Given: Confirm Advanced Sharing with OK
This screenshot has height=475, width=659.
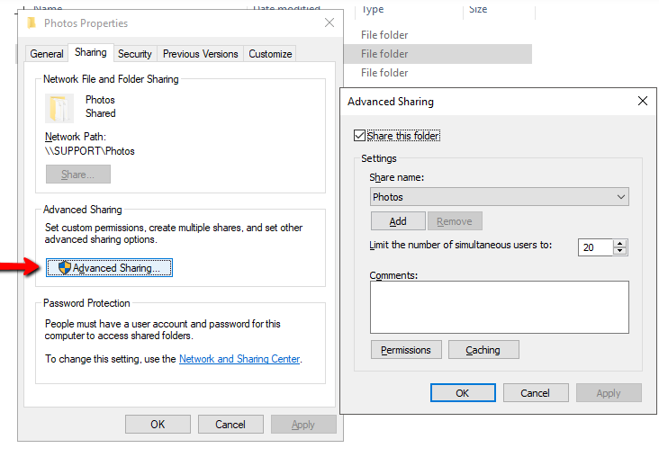Looking at the screenshot, I should click(463, 393).
